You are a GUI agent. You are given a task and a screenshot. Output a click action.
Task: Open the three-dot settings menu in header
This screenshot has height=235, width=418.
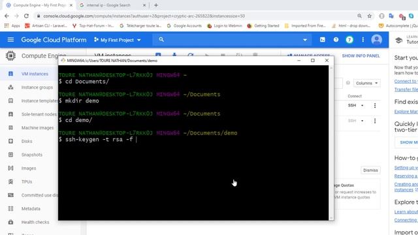tap(363, 40)
